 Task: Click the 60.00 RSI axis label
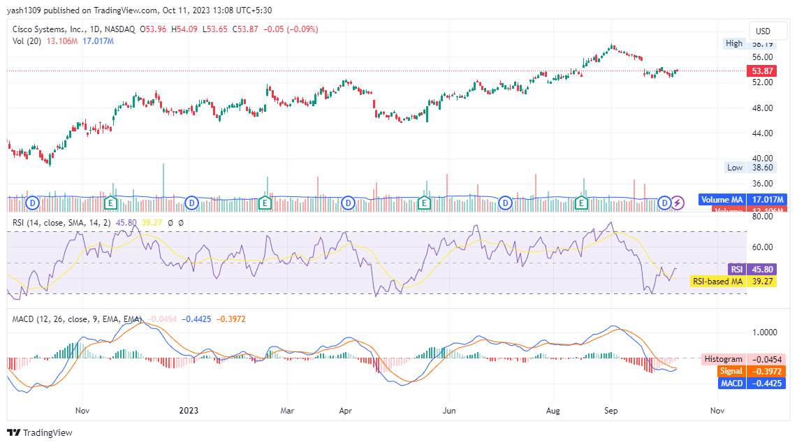pyautogui.click(x=763, y=247)
